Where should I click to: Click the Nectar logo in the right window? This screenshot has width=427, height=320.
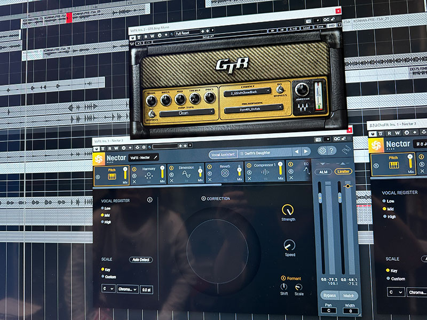[376, 145]
